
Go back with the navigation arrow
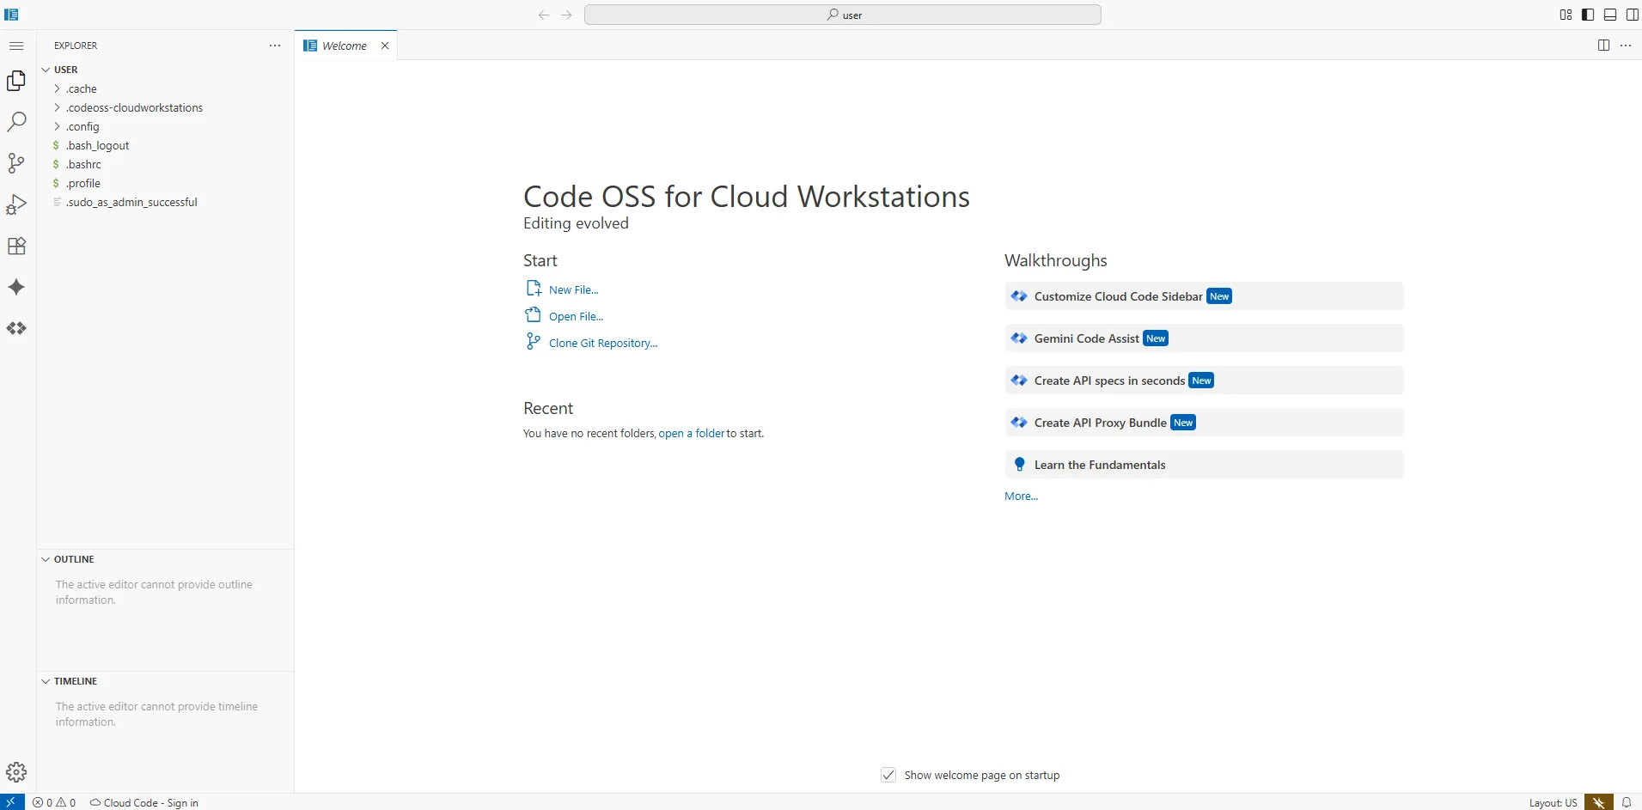pyautogui.click(x=544, y=15)
